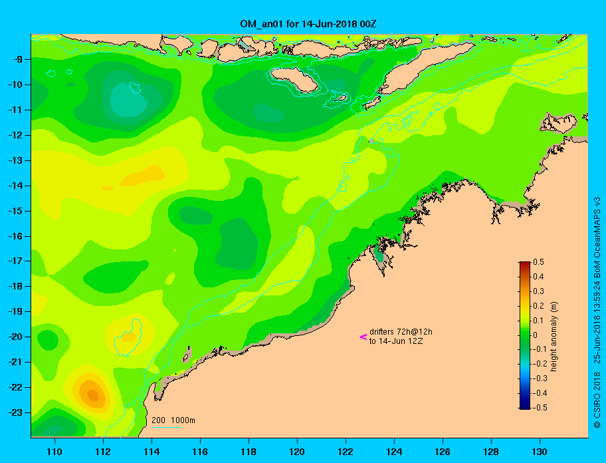Click the '200 1000m' depth contour legend
606x463 pixels.
(173, 420)
